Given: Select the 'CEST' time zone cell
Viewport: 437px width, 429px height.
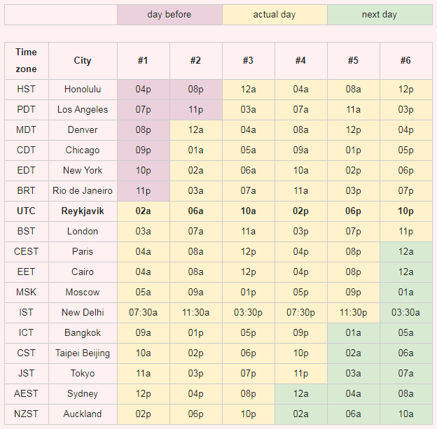Looking at the screenshot, I should 27,252.
